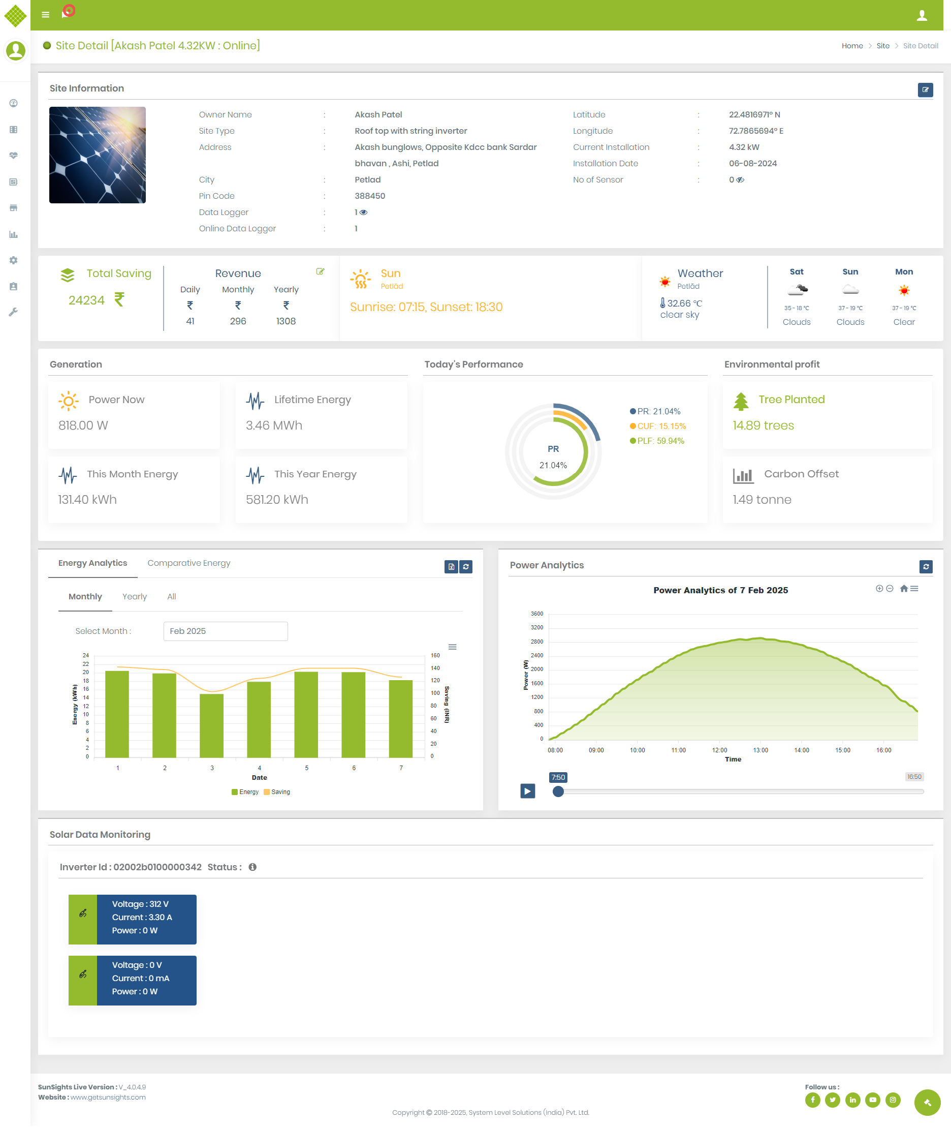Open the hamburger sidebar menu

[x=45, y=15]
